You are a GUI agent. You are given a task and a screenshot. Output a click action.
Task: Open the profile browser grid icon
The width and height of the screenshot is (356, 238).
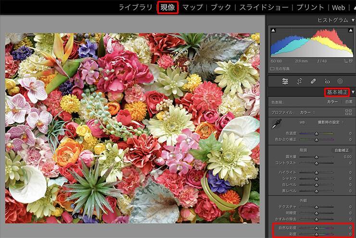[x=348, y=112]
